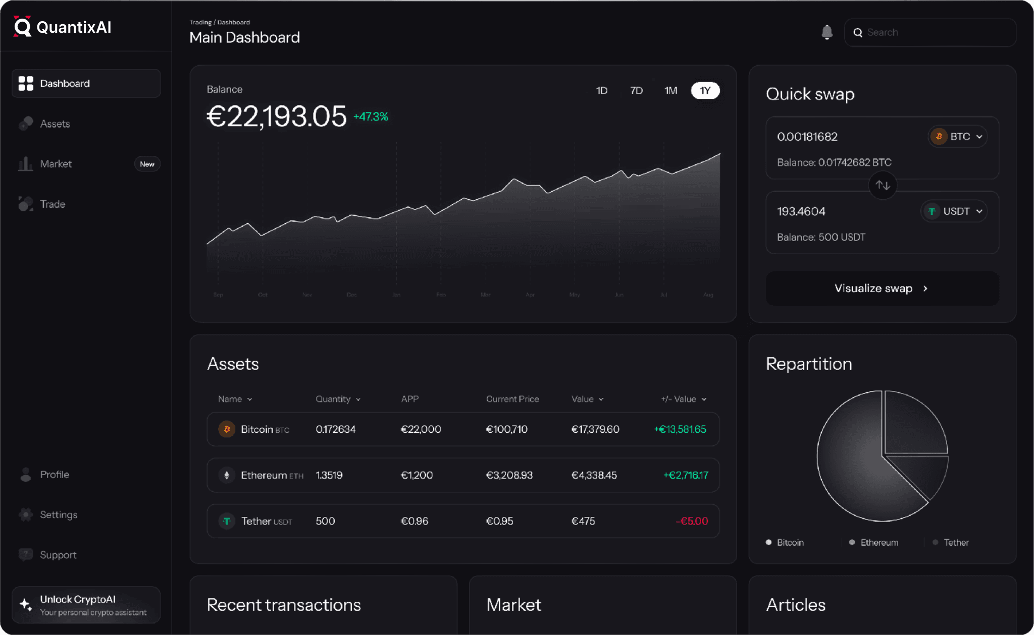Image resolution: width=1034 pixels, height=635 pixels.
Task: Click the Search input field
Action: pos(930,32)
